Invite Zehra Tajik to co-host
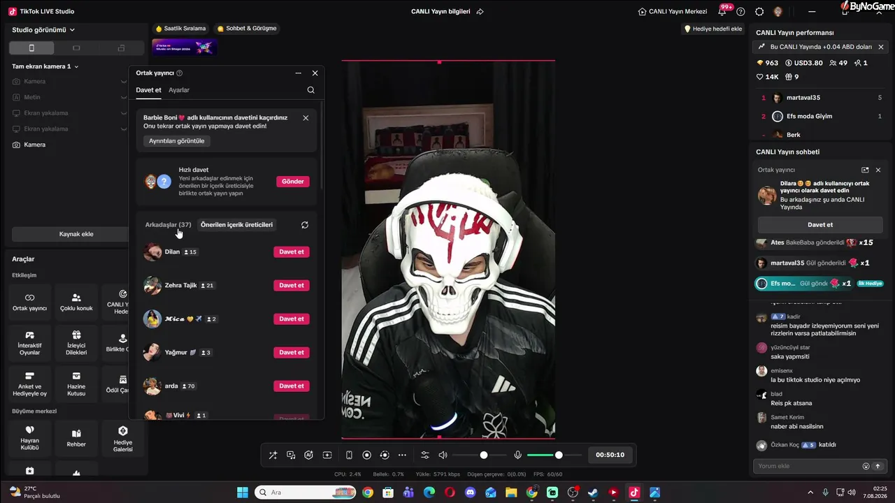The width and height of the screenshot is (895, 503). pos(292,286)
